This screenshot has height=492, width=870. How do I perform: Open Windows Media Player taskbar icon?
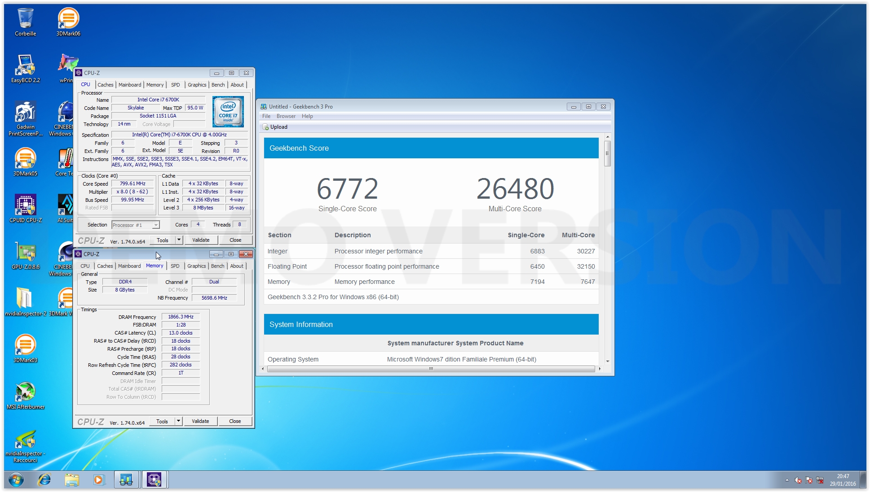point(98,480)
